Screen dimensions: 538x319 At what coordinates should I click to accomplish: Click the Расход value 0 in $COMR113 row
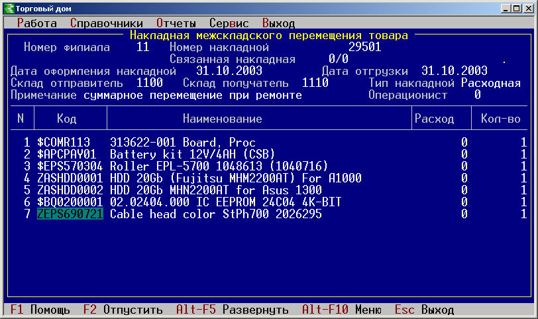(x=464, y=142)
